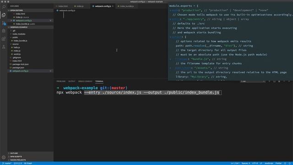Open the Debug Console panel tab
Viewport: 293px width, 165px height.
[x=85, y=82]
